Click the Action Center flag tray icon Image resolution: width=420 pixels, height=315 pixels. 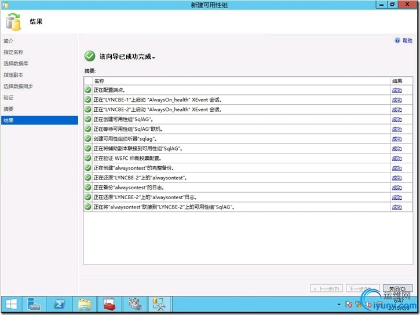point(349,305)
